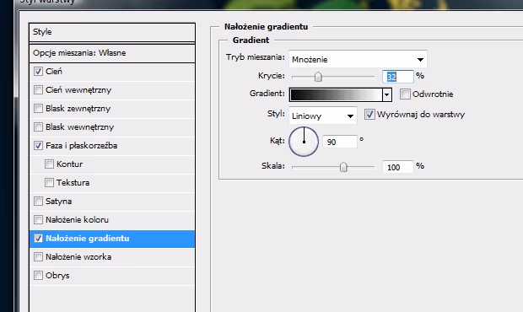Enable the Nałożenie wzorka checkbox
The height and width of the screenshot is (312, 523).
(38, 256)
